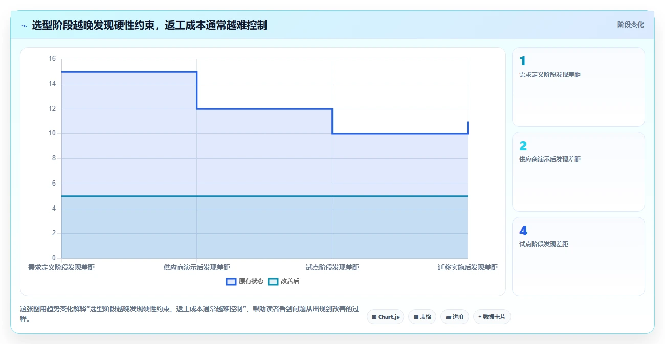Viewport: 665px width, 344px height.
Task: Click the description paragraph below the chart
Action: point(189,314)
